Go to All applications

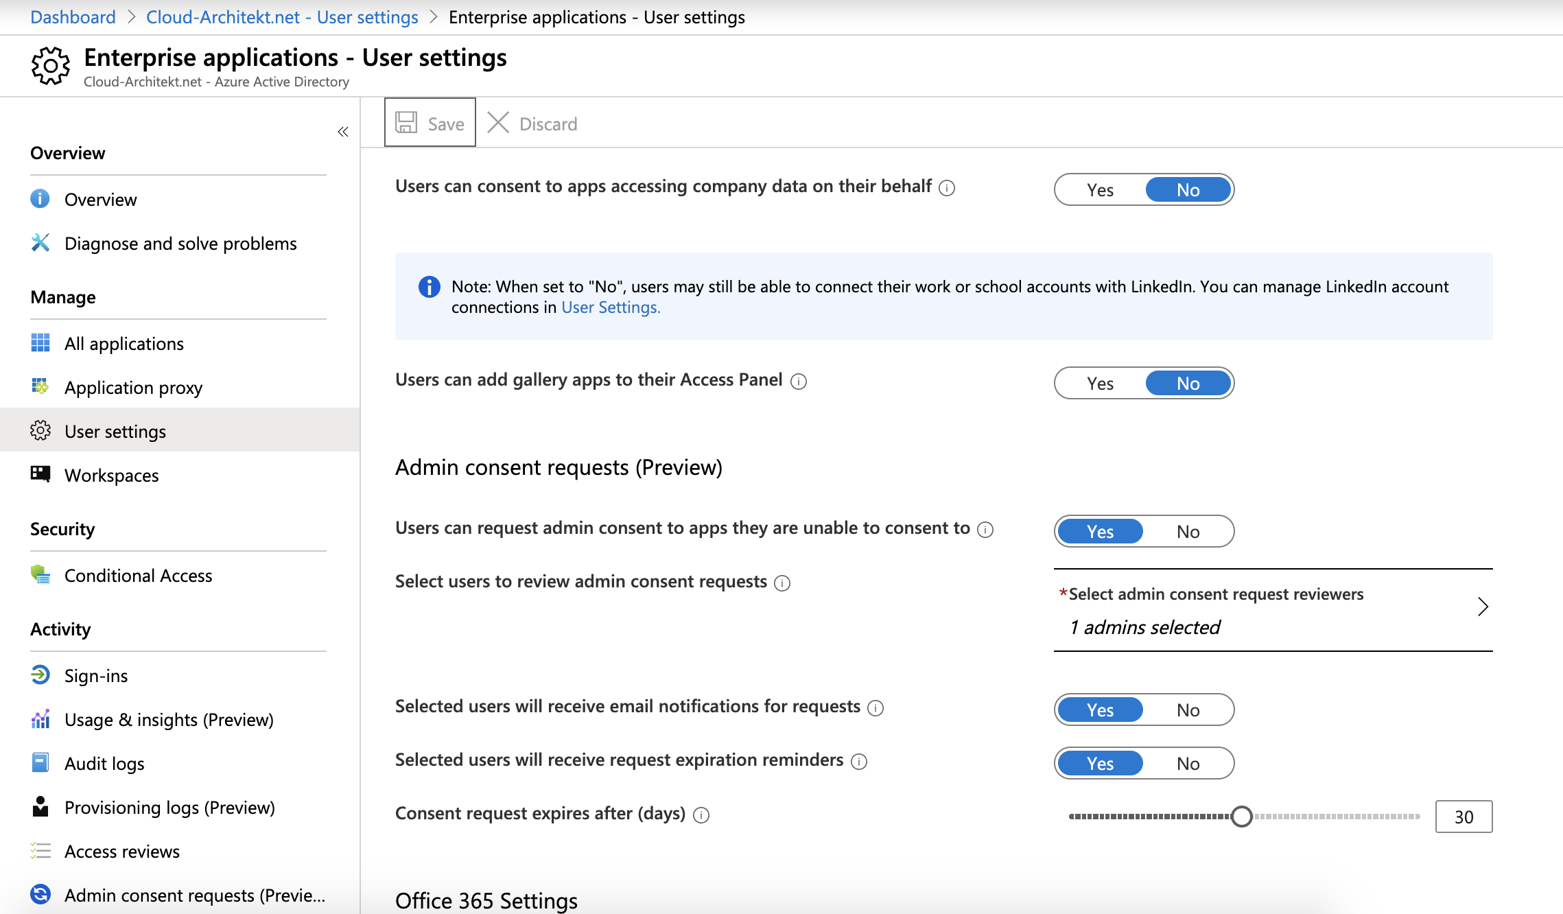(x=178, y=343)
